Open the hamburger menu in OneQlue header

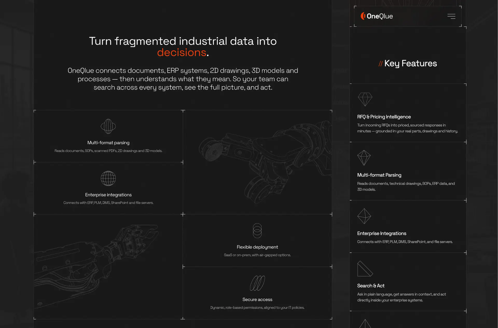coord(451,16)
